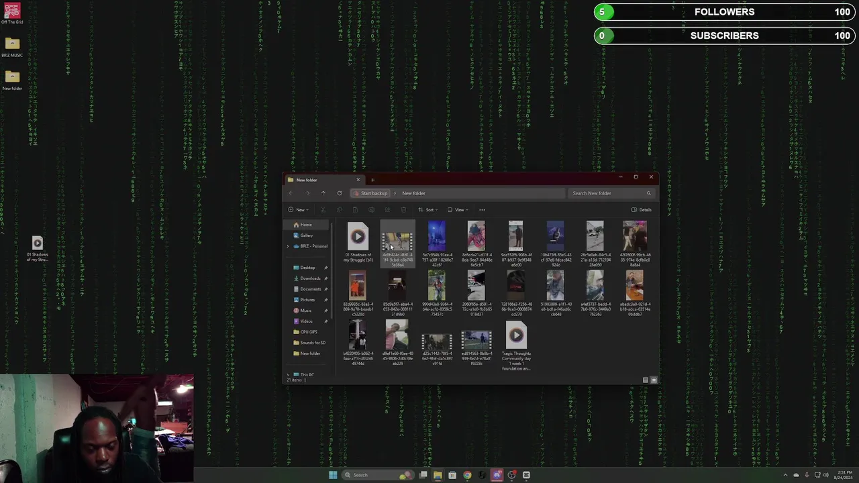Click the Forward arrow in File Explorer
Image resolution: width=859 pixels, height=483 pixels.
point(307,193)
